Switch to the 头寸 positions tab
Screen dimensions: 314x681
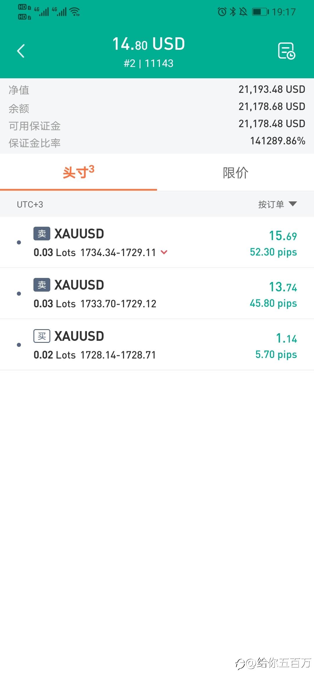(x=78, y=173)
